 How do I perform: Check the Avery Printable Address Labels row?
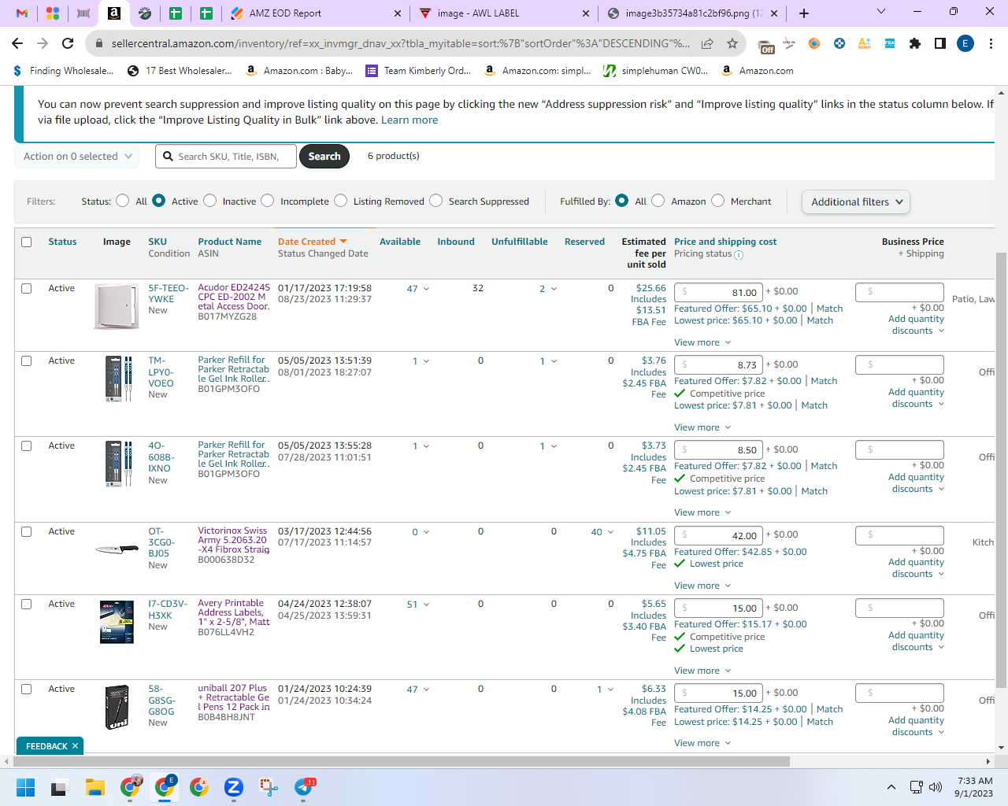point(26,604)
